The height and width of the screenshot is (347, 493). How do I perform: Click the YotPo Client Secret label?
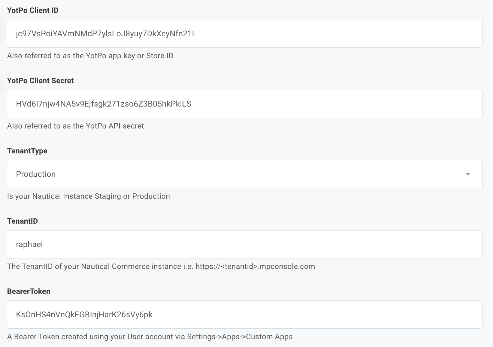click(40, 80)
